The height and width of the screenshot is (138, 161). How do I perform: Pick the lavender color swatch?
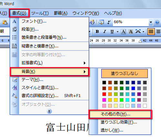139,106
